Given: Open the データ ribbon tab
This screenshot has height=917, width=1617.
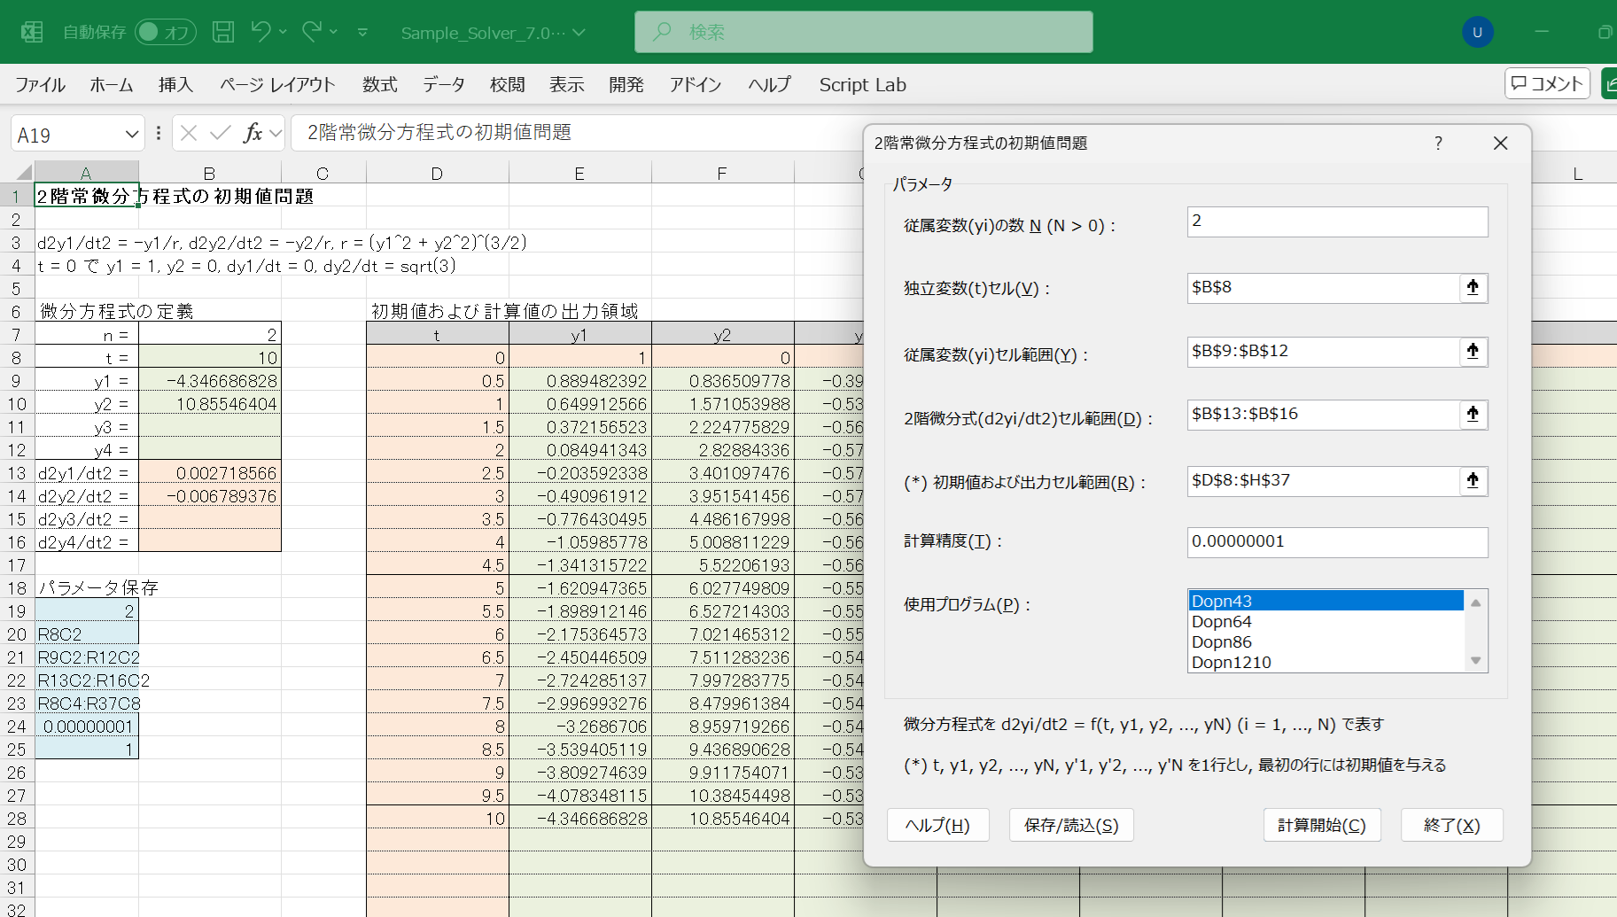Looking at the screenshot, I should 443,85.
